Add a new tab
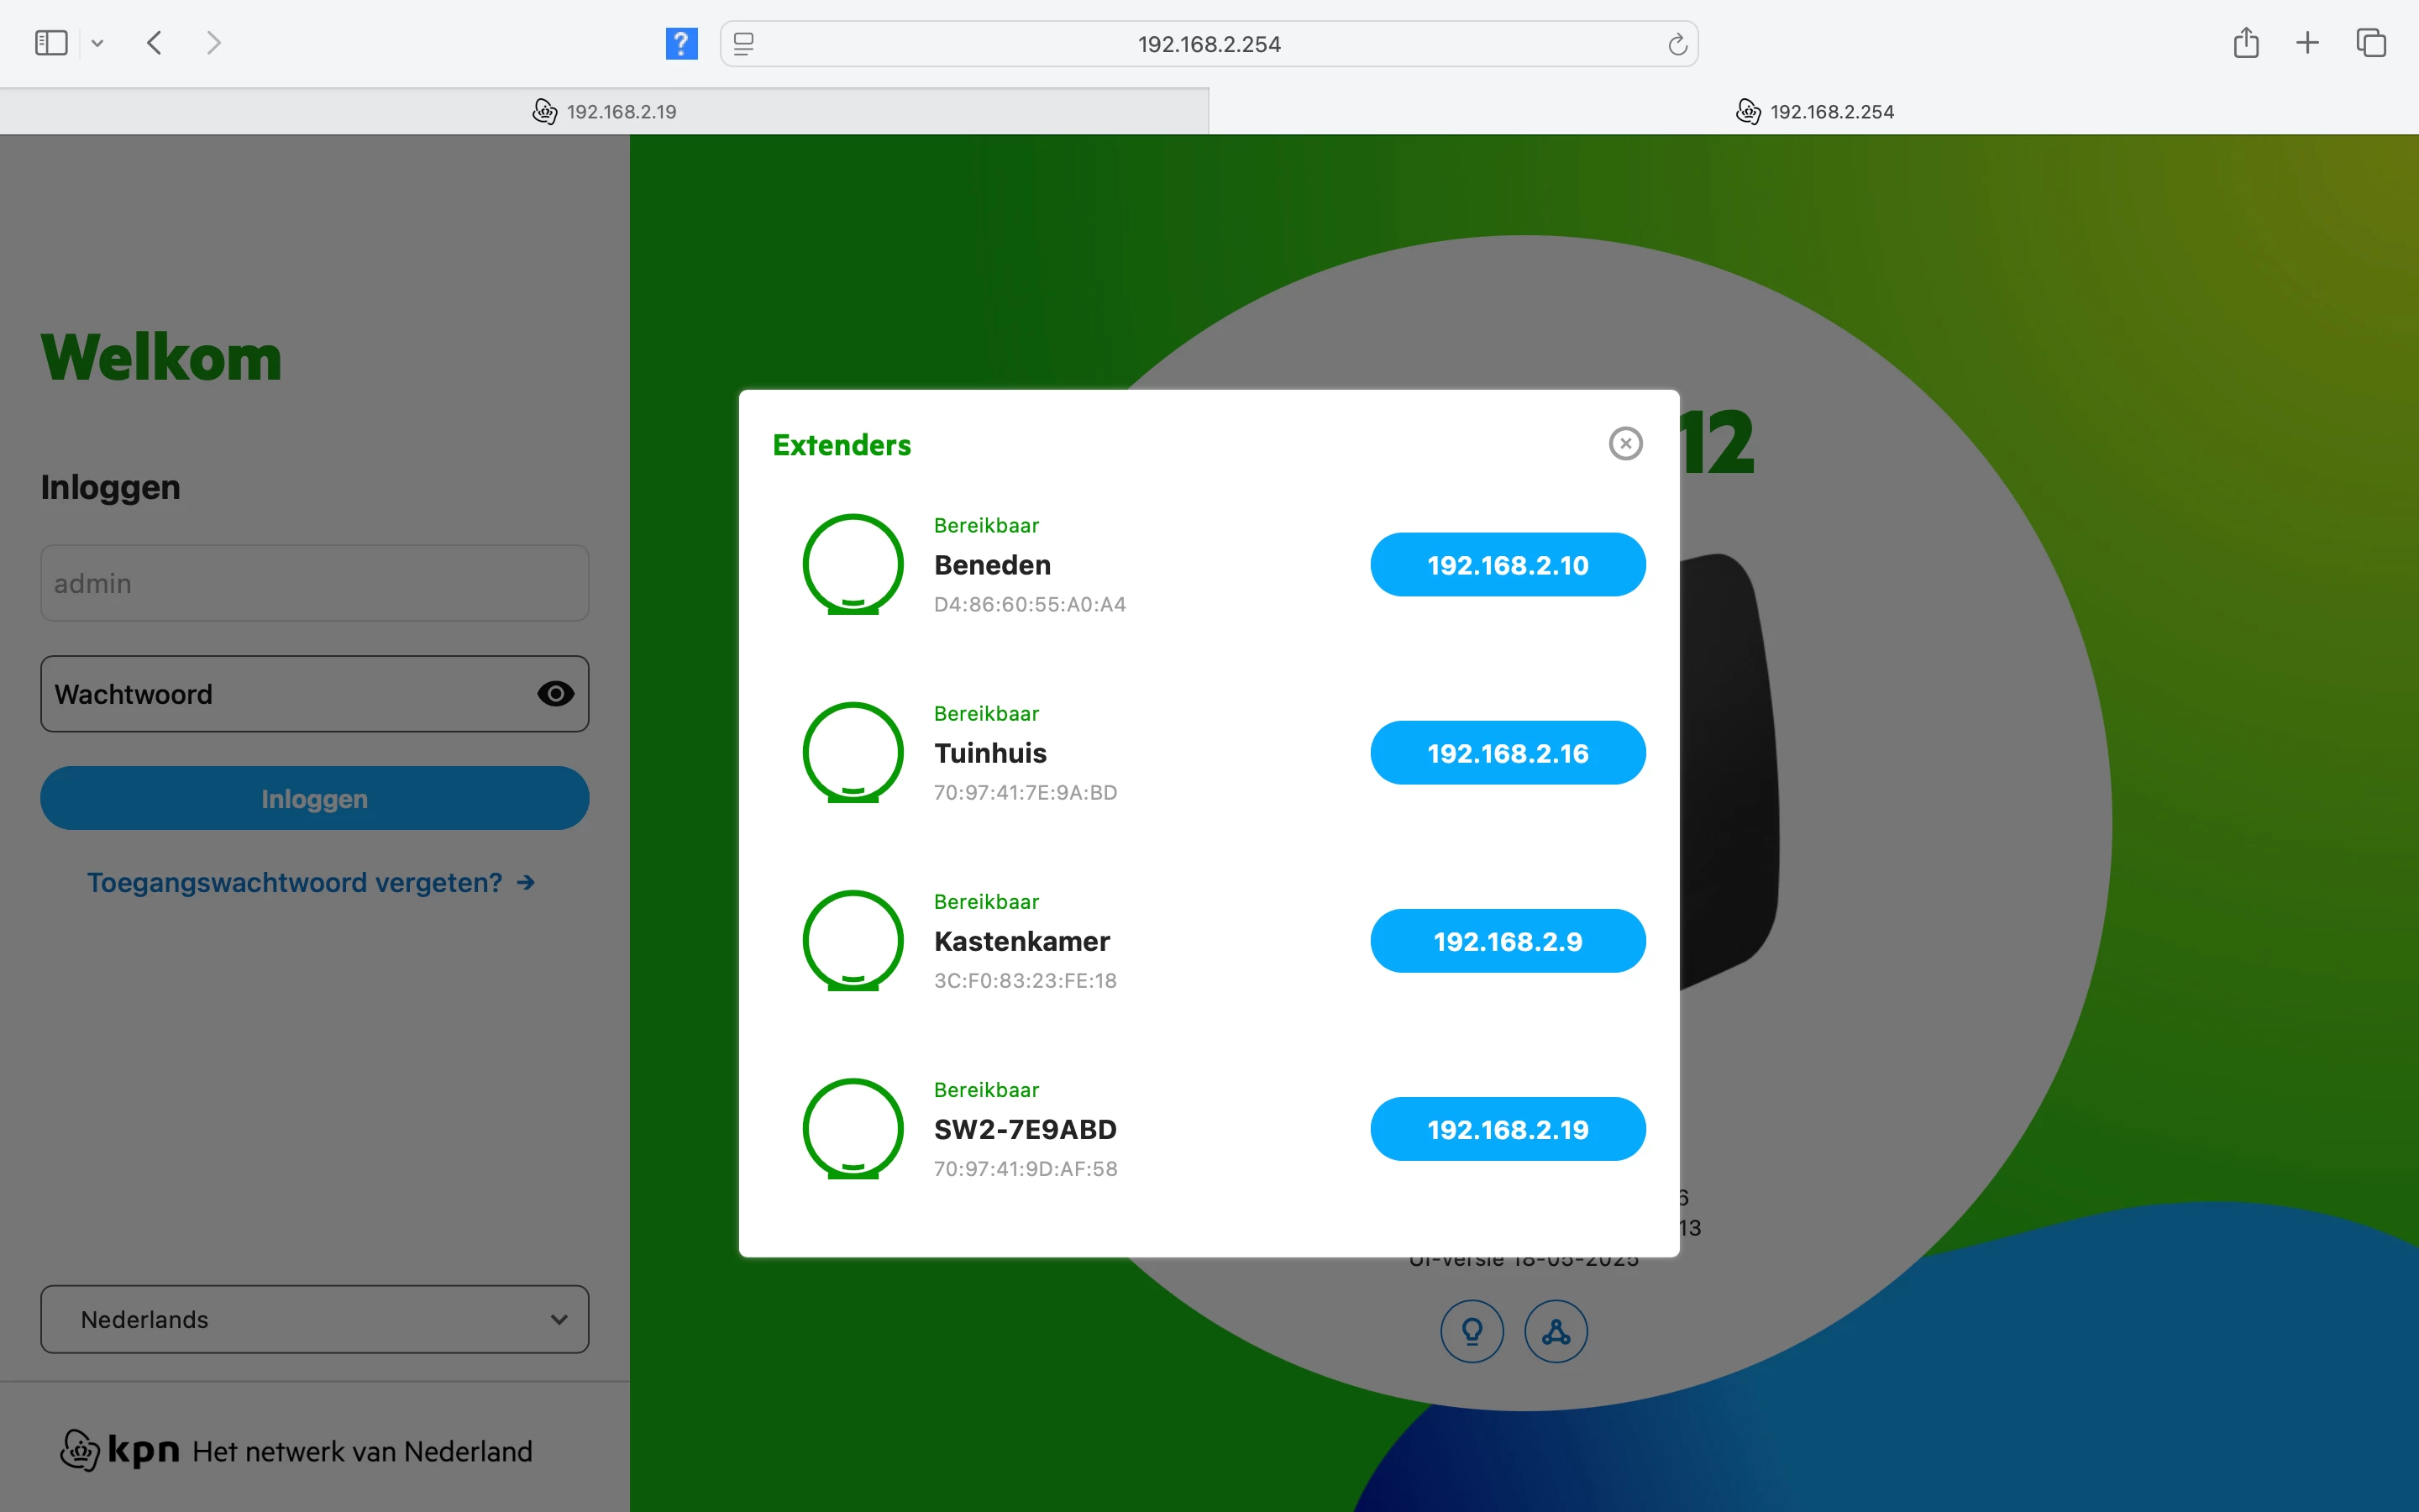 (x=2307, y=43)
